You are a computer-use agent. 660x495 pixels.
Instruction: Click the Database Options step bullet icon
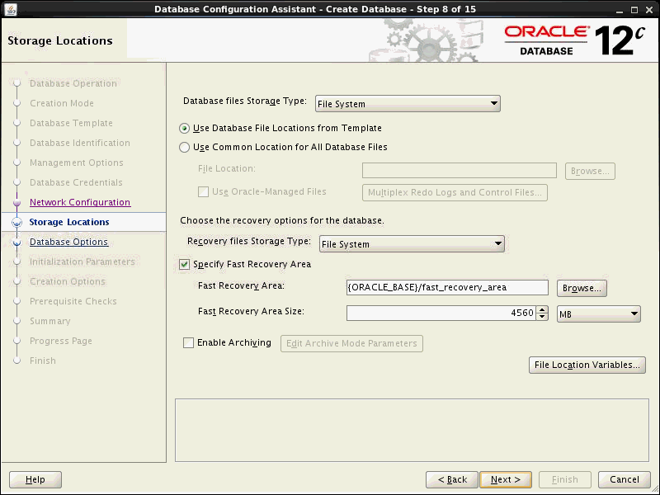[16, 242]
